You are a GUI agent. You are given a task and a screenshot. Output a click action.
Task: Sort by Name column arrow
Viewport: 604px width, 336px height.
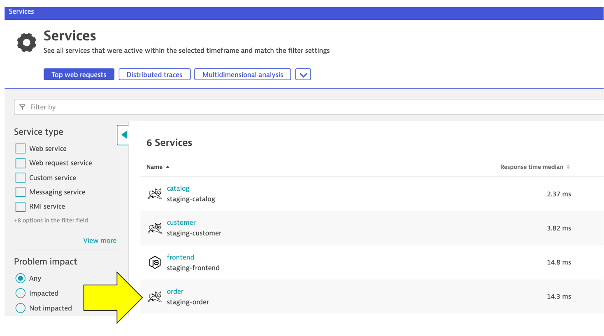[168, 167]
